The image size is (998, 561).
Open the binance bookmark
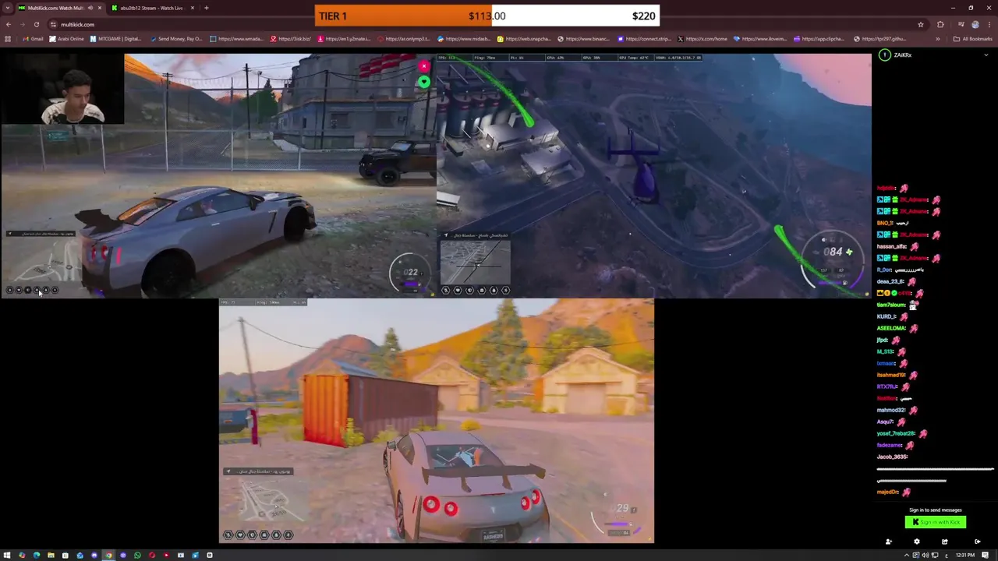point(584,39)
